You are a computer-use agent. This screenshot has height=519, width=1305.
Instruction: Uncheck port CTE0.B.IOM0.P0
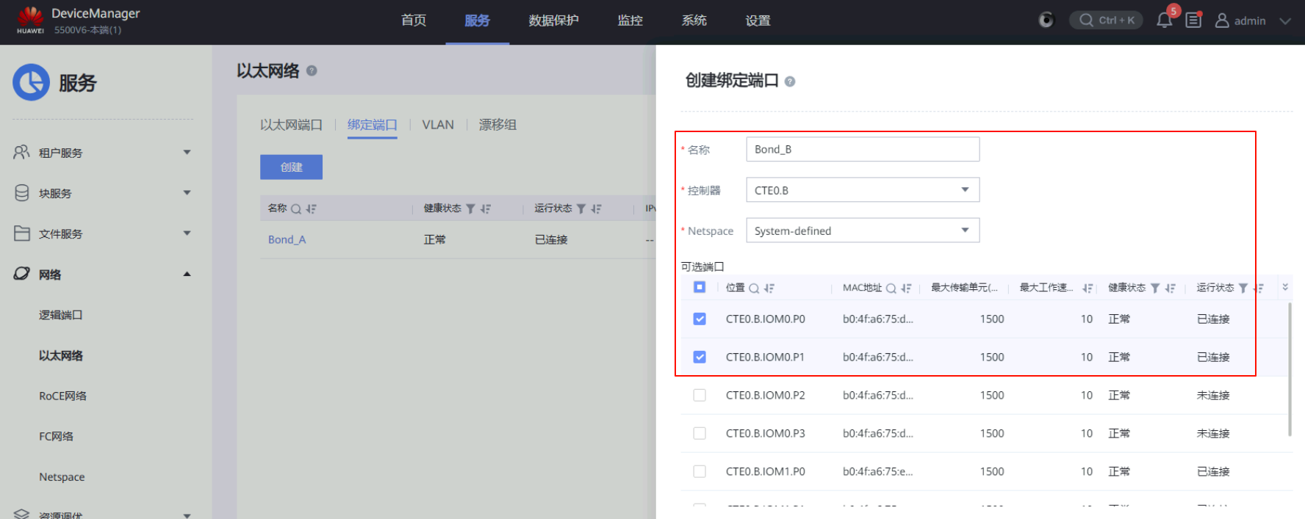tap(700, 319)
